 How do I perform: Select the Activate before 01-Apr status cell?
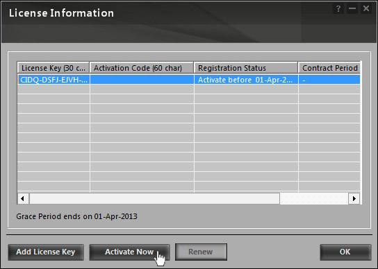pos(246,80)
